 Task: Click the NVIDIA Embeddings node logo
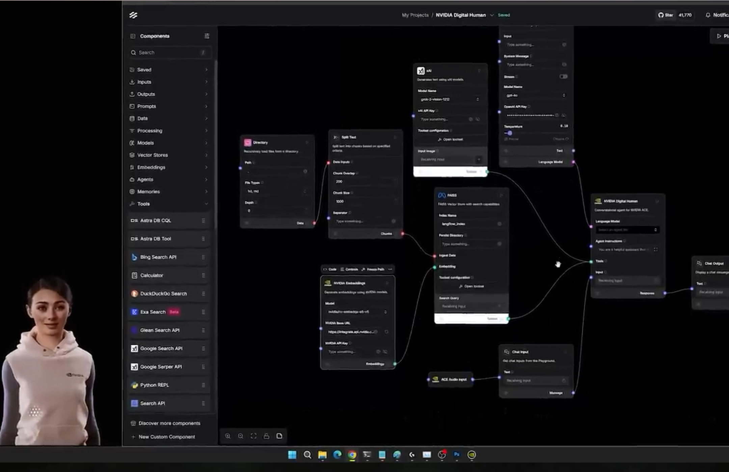coord(328,283)
